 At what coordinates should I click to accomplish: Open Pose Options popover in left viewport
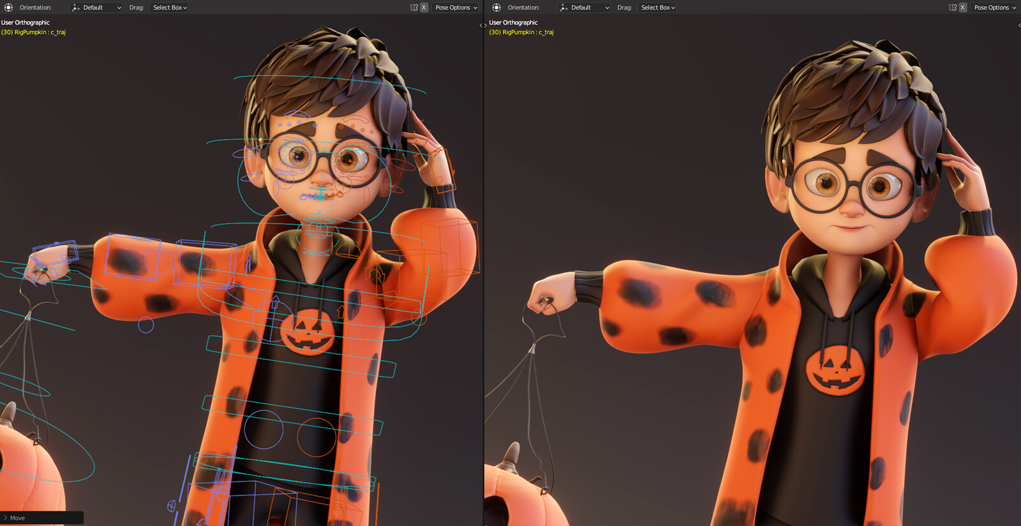click(x=456, y=8)
